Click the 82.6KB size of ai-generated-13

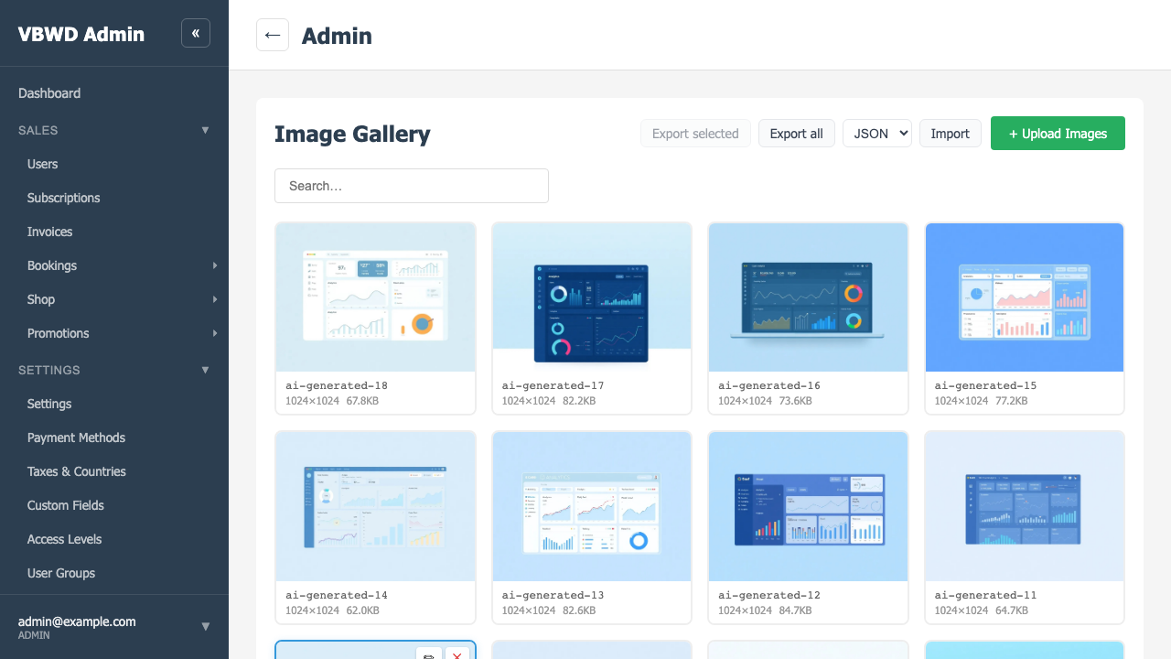579,610
